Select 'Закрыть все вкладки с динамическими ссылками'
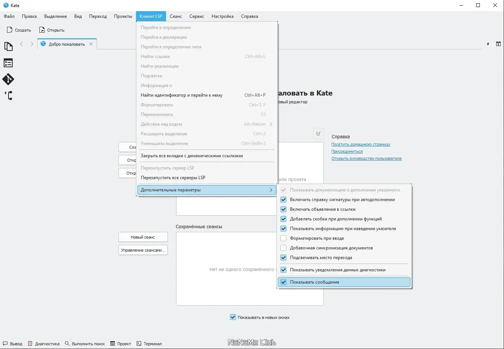 pos(207,156)
